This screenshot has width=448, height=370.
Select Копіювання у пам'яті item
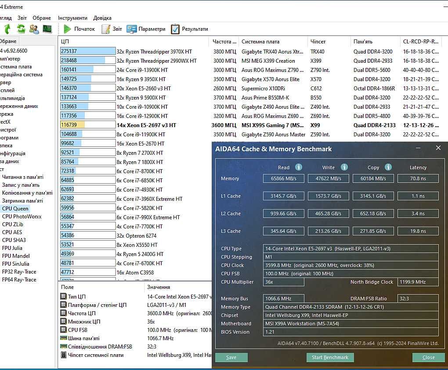click(x=27, y=193)
